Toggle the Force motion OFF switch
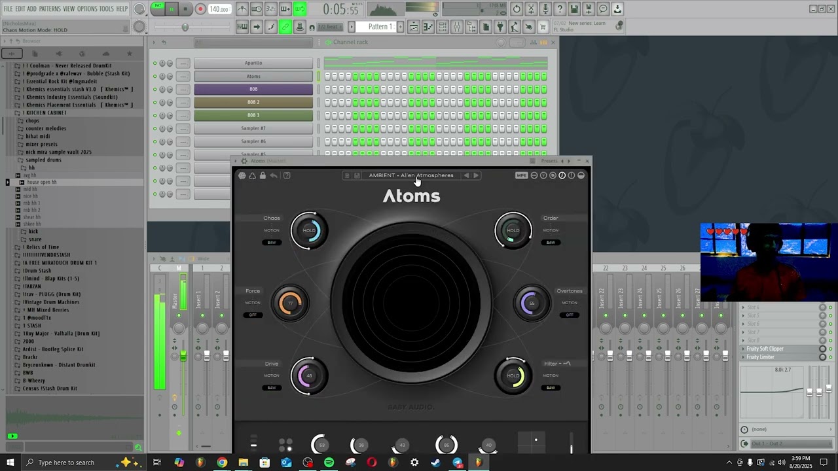 tap(253, 315)
